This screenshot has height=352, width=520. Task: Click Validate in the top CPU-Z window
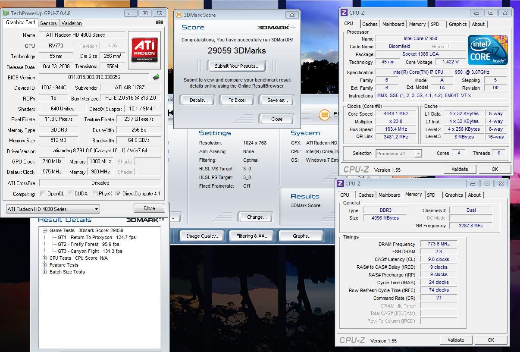pos(460,169)
